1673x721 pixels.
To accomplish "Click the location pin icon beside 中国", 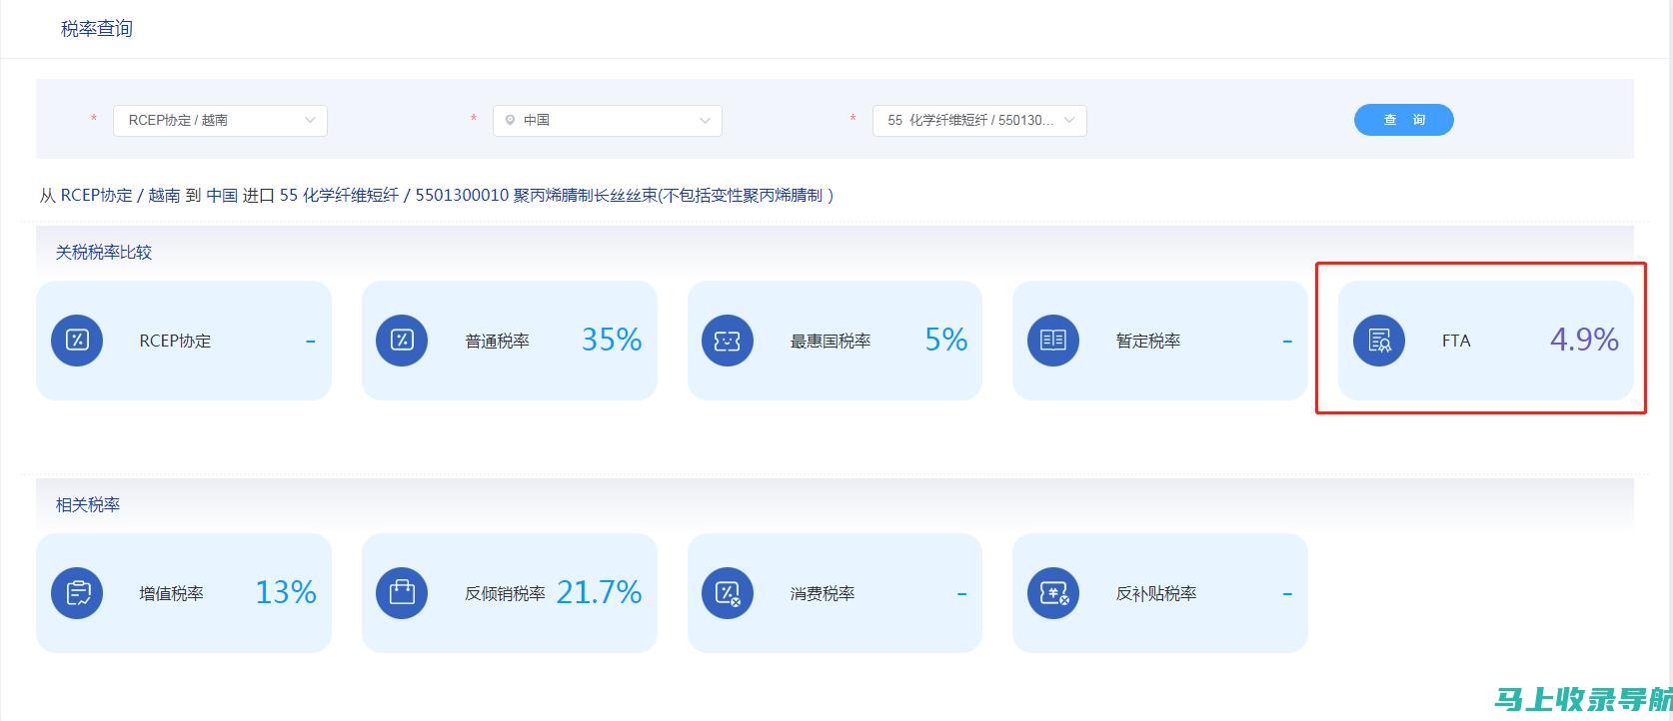I will [x=510, y=120].
